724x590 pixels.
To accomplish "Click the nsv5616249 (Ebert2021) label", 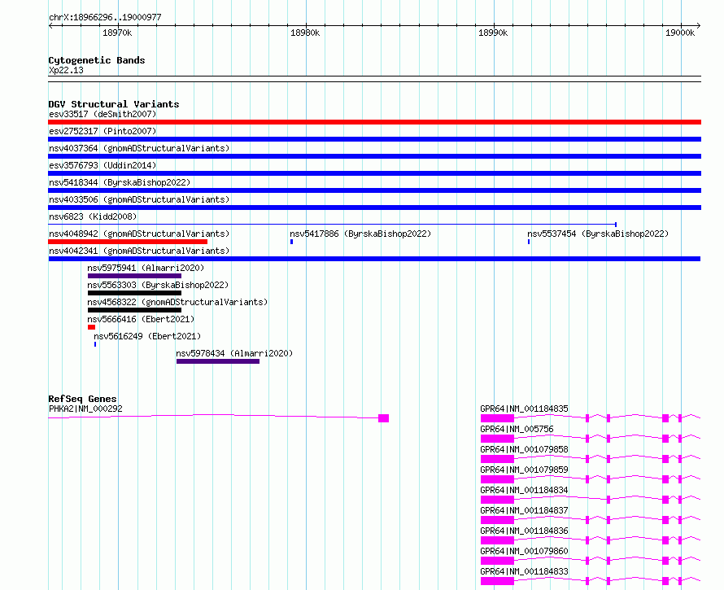I will click(147, 336).
